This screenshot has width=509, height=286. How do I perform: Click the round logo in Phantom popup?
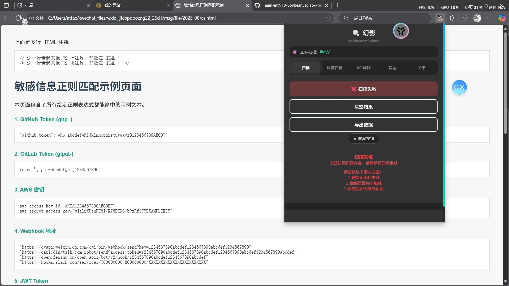point(401,31)
